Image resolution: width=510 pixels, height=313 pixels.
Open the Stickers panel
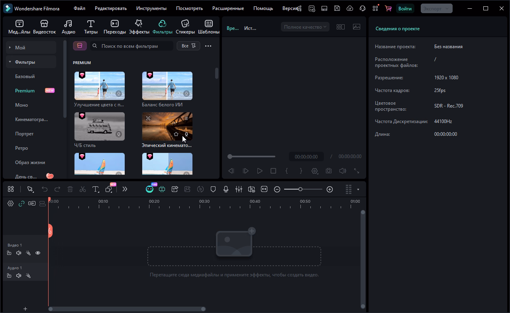[185, 27]
